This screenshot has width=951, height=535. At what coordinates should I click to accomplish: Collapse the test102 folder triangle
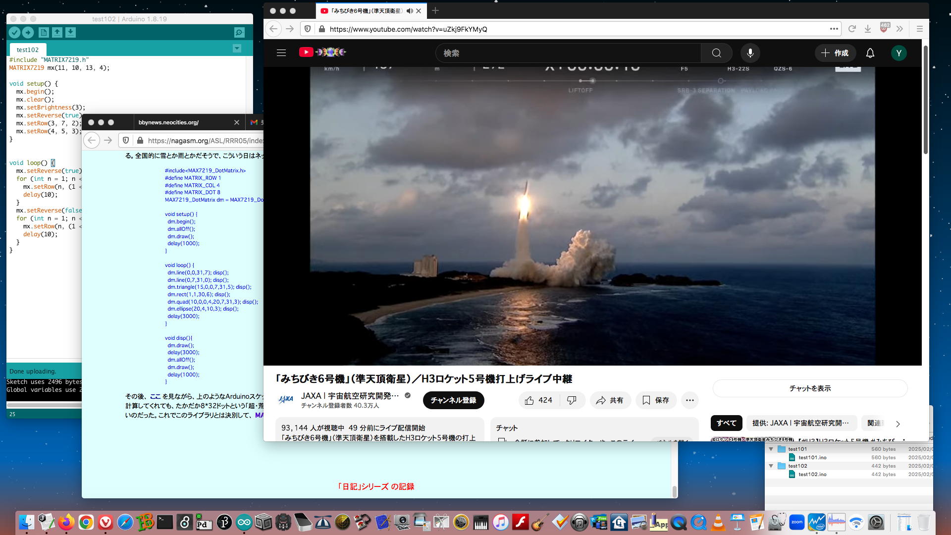[771, 466]
